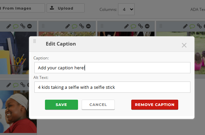Click into the Alt Text field
Screen dimensions: 205x135
point(112,87)
